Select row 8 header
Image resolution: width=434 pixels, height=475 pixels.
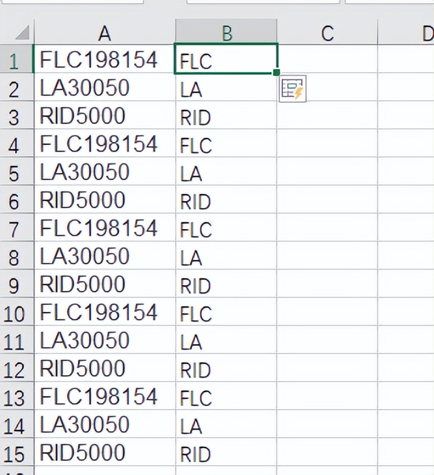[17, 255]
